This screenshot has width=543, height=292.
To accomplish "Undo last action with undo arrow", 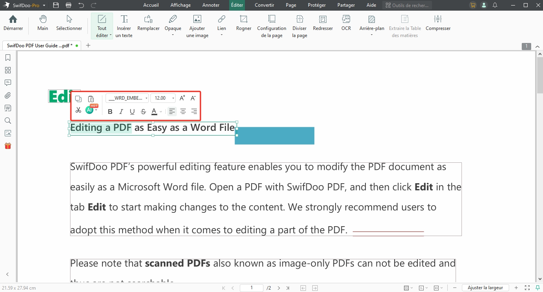I will coord(81,5).
